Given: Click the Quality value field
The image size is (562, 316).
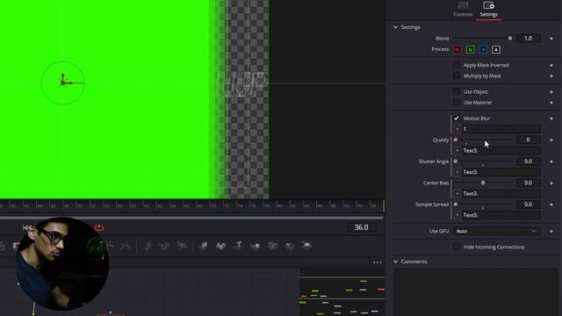Looking at the screenshot, I should coord(529,140).
